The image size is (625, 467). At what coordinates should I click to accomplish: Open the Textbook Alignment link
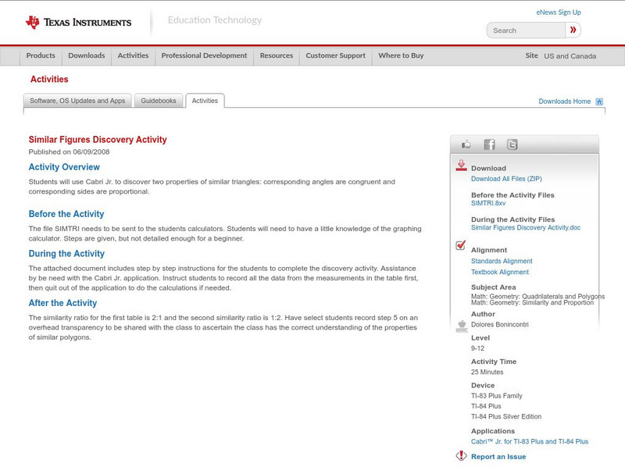click(500, 272)
